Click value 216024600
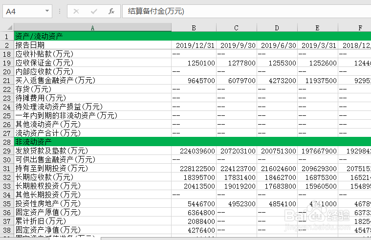Screen dimensions: 371x240 click(277, 168)
